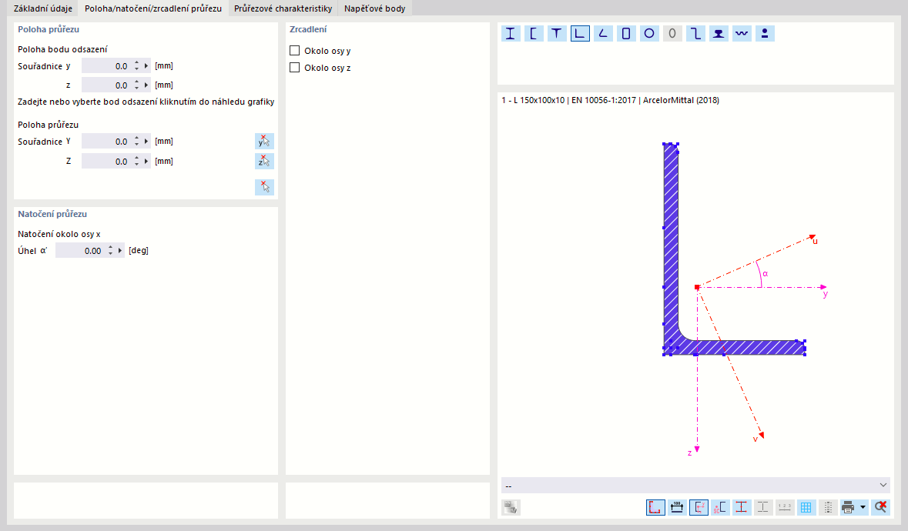The width and height of the screenshot is (908, 531).
Task: Select the channel C-section shape icon
Action: pyautogui.click(x=534, y=34)
